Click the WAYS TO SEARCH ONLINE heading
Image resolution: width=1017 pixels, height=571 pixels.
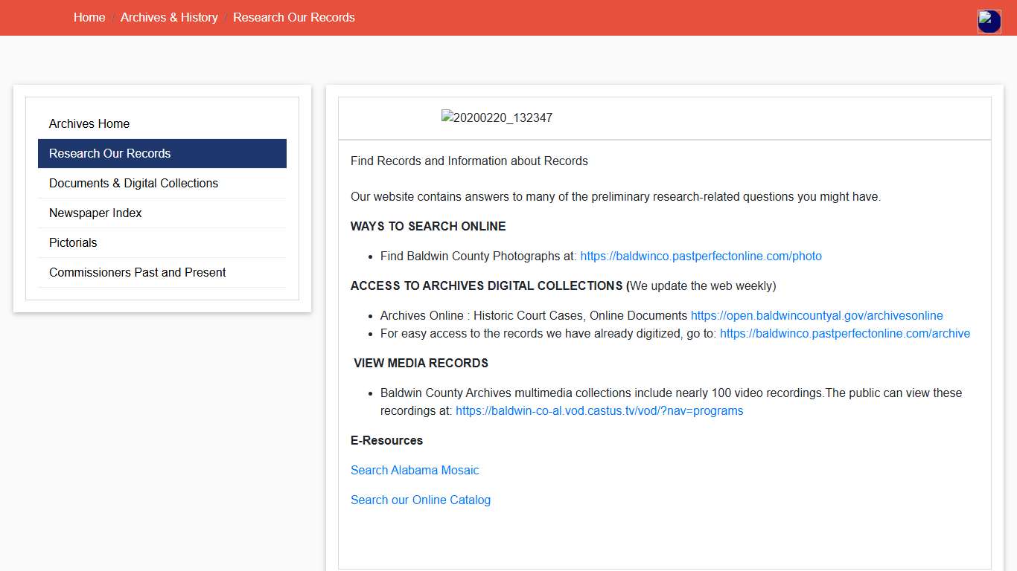[x=428, y=226]
